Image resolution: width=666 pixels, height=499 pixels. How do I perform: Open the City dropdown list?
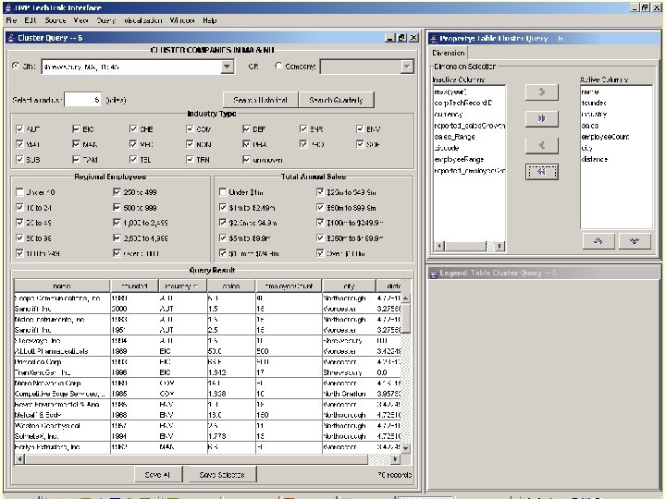coord(228,67)
